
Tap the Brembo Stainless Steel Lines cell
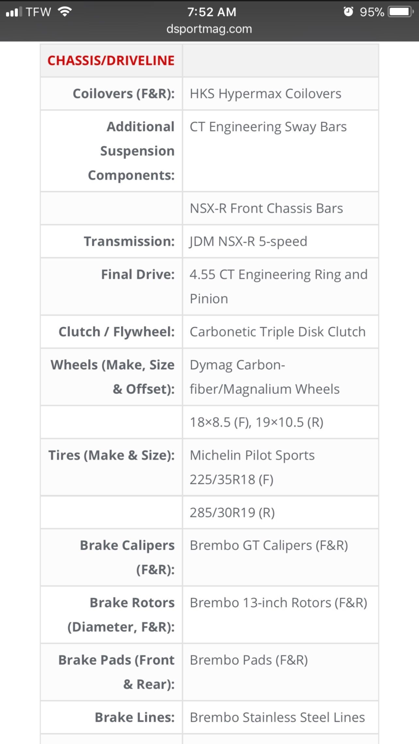click(x=280, y=717)
